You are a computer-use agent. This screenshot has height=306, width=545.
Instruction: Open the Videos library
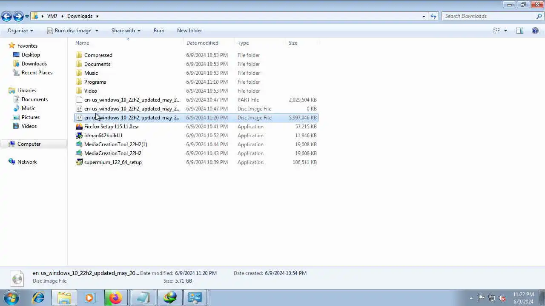[29, 126]
